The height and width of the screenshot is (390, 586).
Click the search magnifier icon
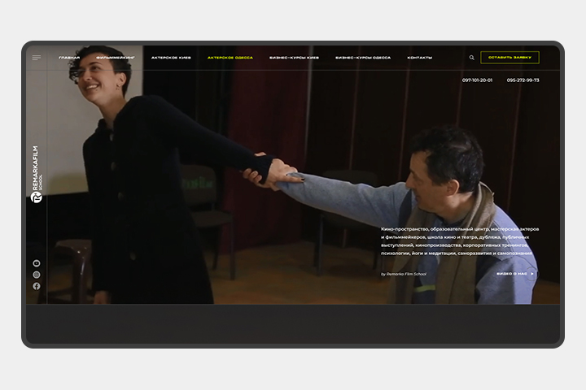pos(471,58)
